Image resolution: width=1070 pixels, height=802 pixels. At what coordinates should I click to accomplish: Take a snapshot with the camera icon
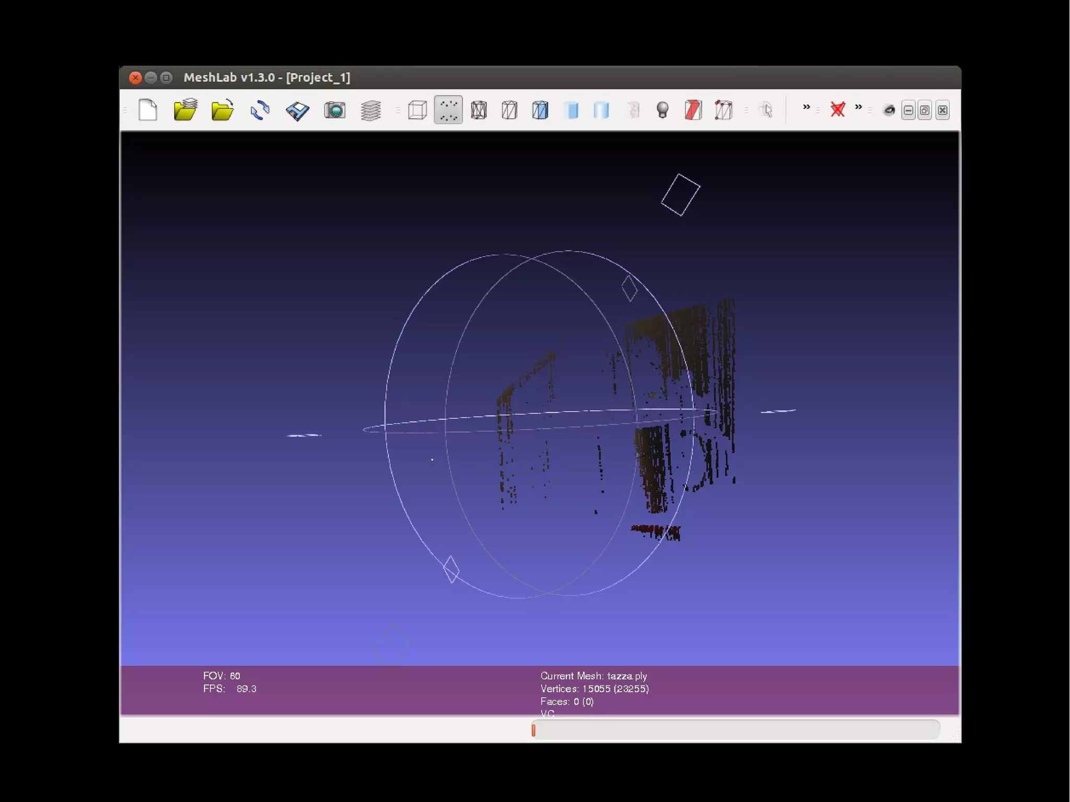point(334,110)
